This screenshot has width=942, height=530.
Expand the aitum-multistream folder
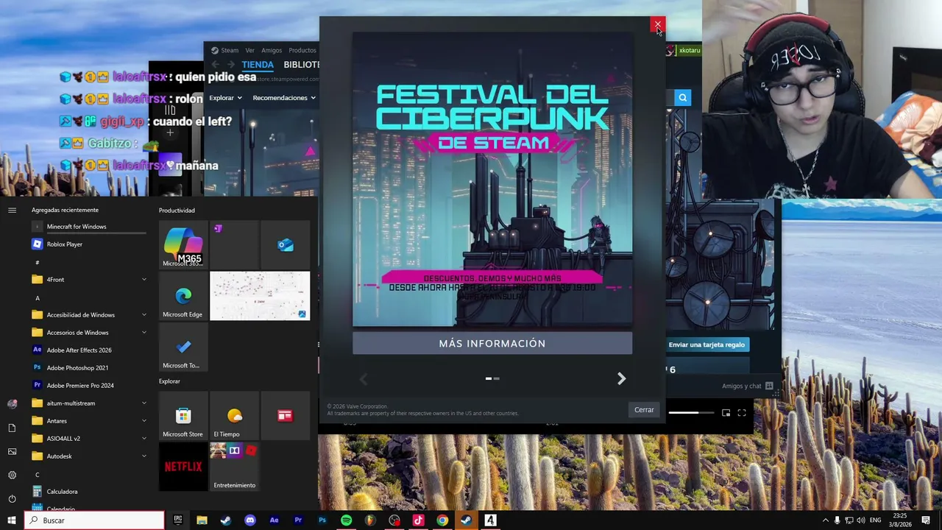point(88,403)
